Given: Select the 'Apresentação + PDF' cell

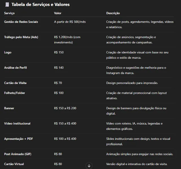Looking at the screenshot, I should point(18,139).
